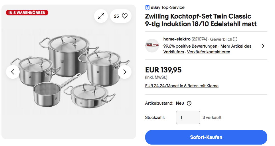Expand the product image to fullscreen
Screen dimensions: 275x146
tap(101, 16)
